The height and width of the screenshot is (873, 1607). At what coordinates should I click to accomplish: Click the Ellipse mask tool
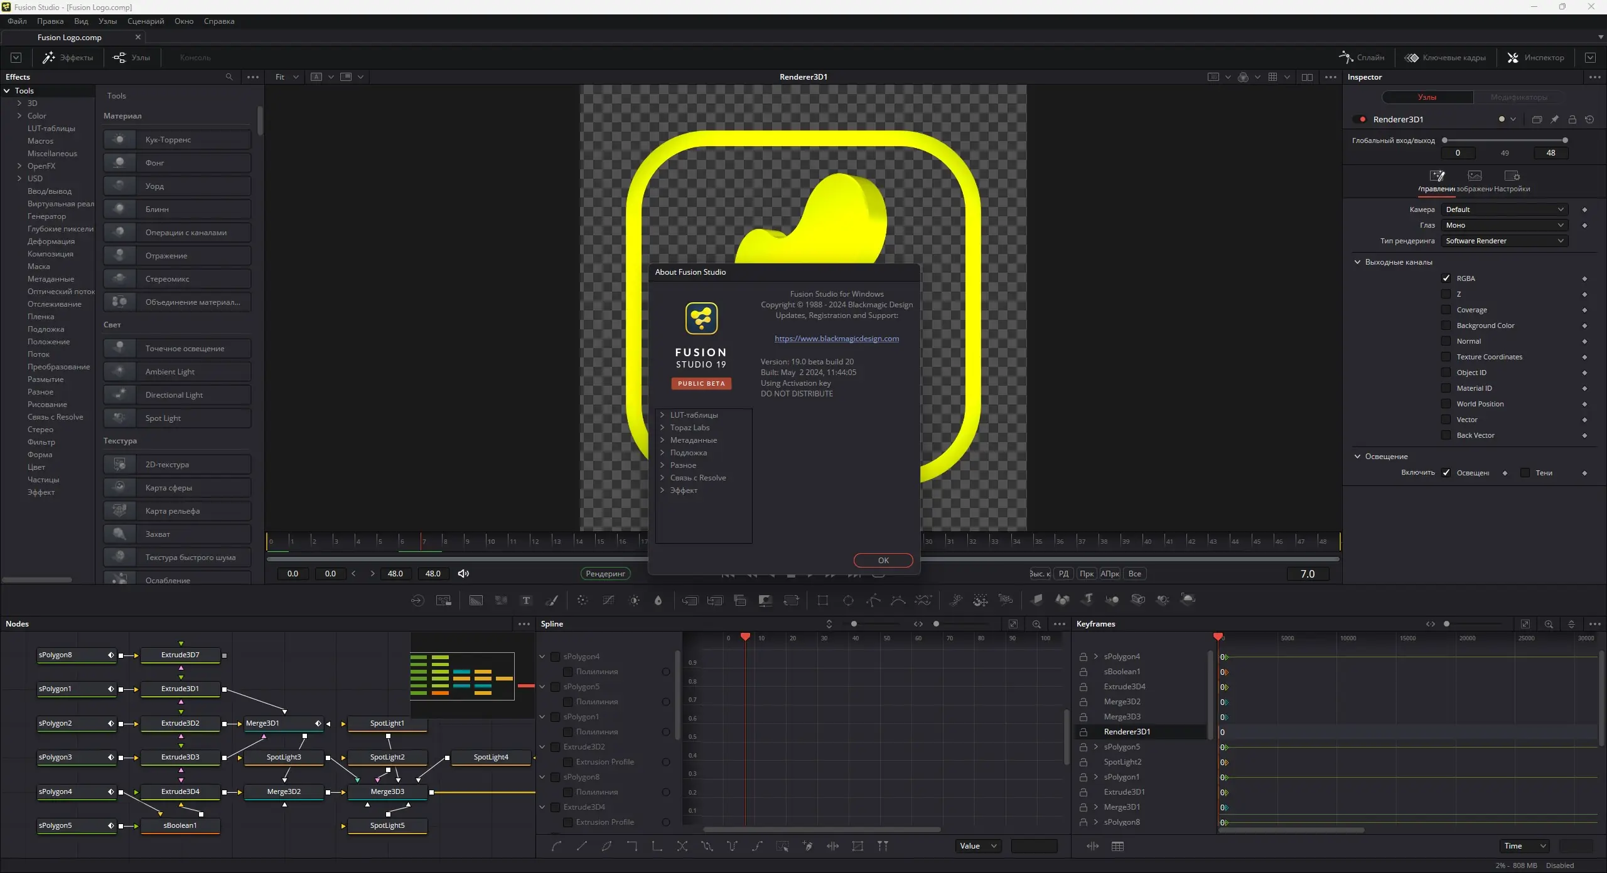tap(848, 600)
